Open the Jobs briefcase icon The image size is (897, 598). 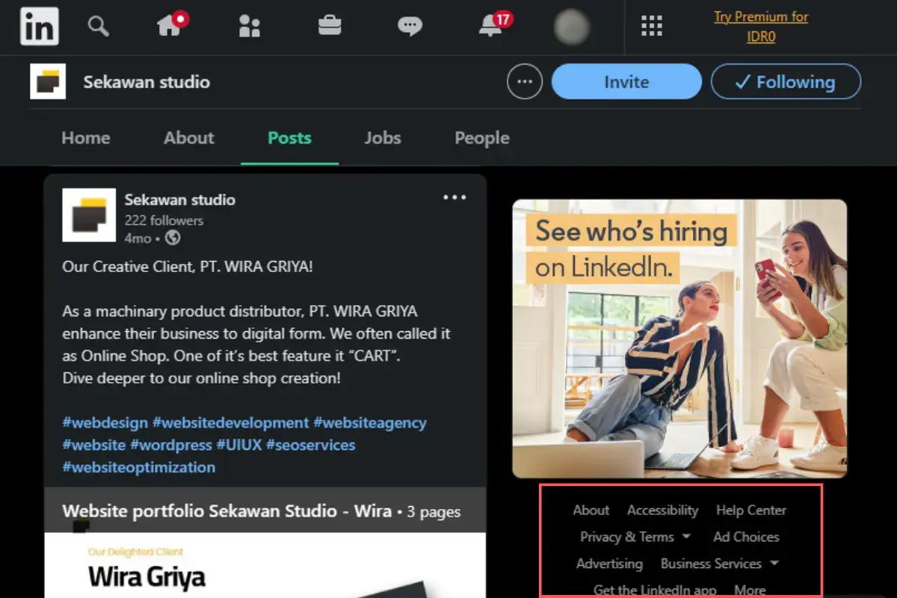pyautogui.click(x=330, y=26)
